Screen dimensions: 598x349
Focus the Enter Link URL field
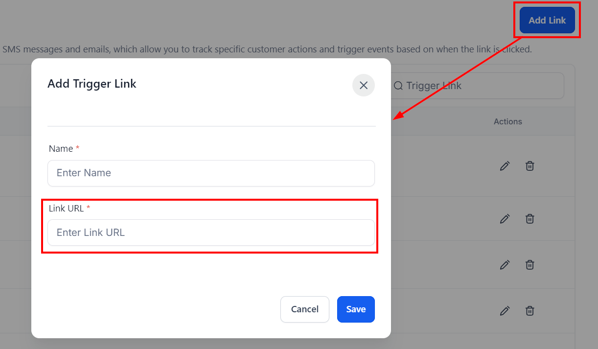click(x=211, y=233)
